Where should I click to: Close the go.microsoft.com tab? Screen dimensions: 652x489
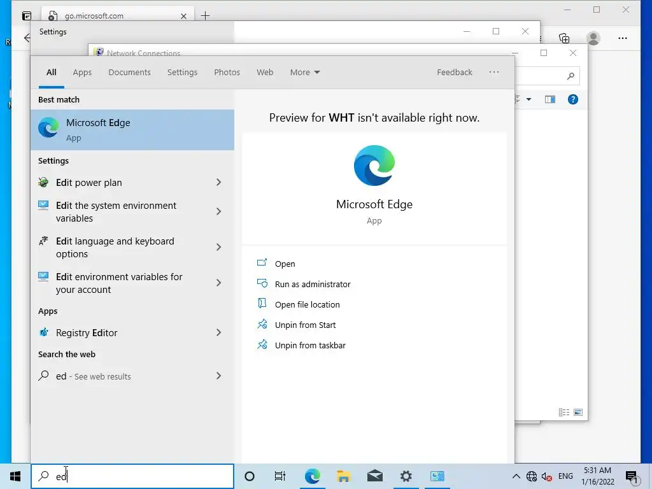183,16
